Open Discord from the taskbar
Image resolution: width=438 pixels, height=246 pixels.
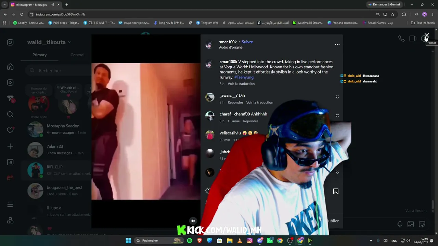(x=260, y=241)
